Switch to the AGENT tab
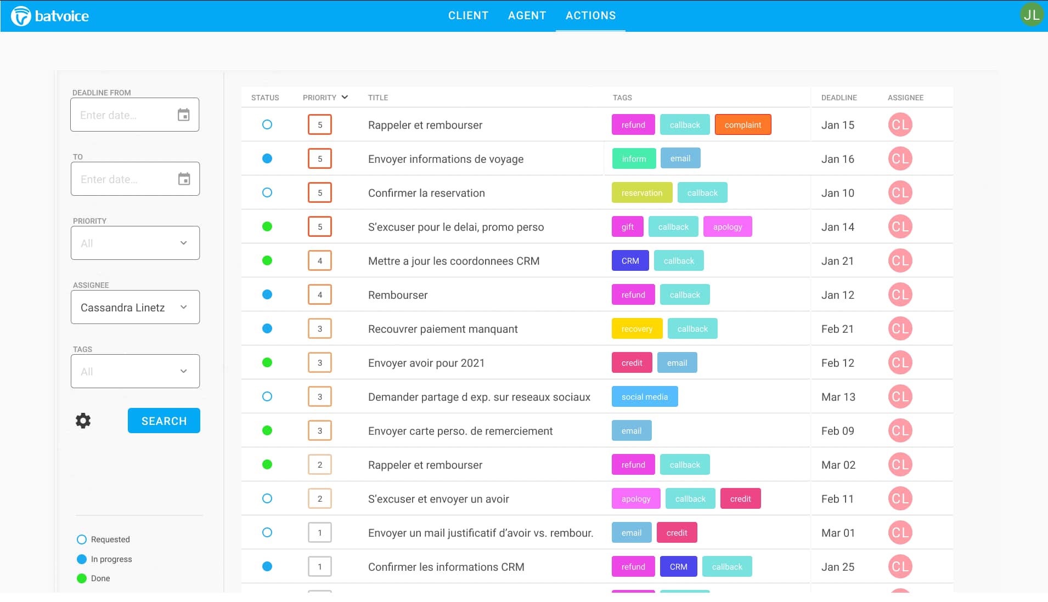Viewport: 1048px width, 602px height. point(527,16)
